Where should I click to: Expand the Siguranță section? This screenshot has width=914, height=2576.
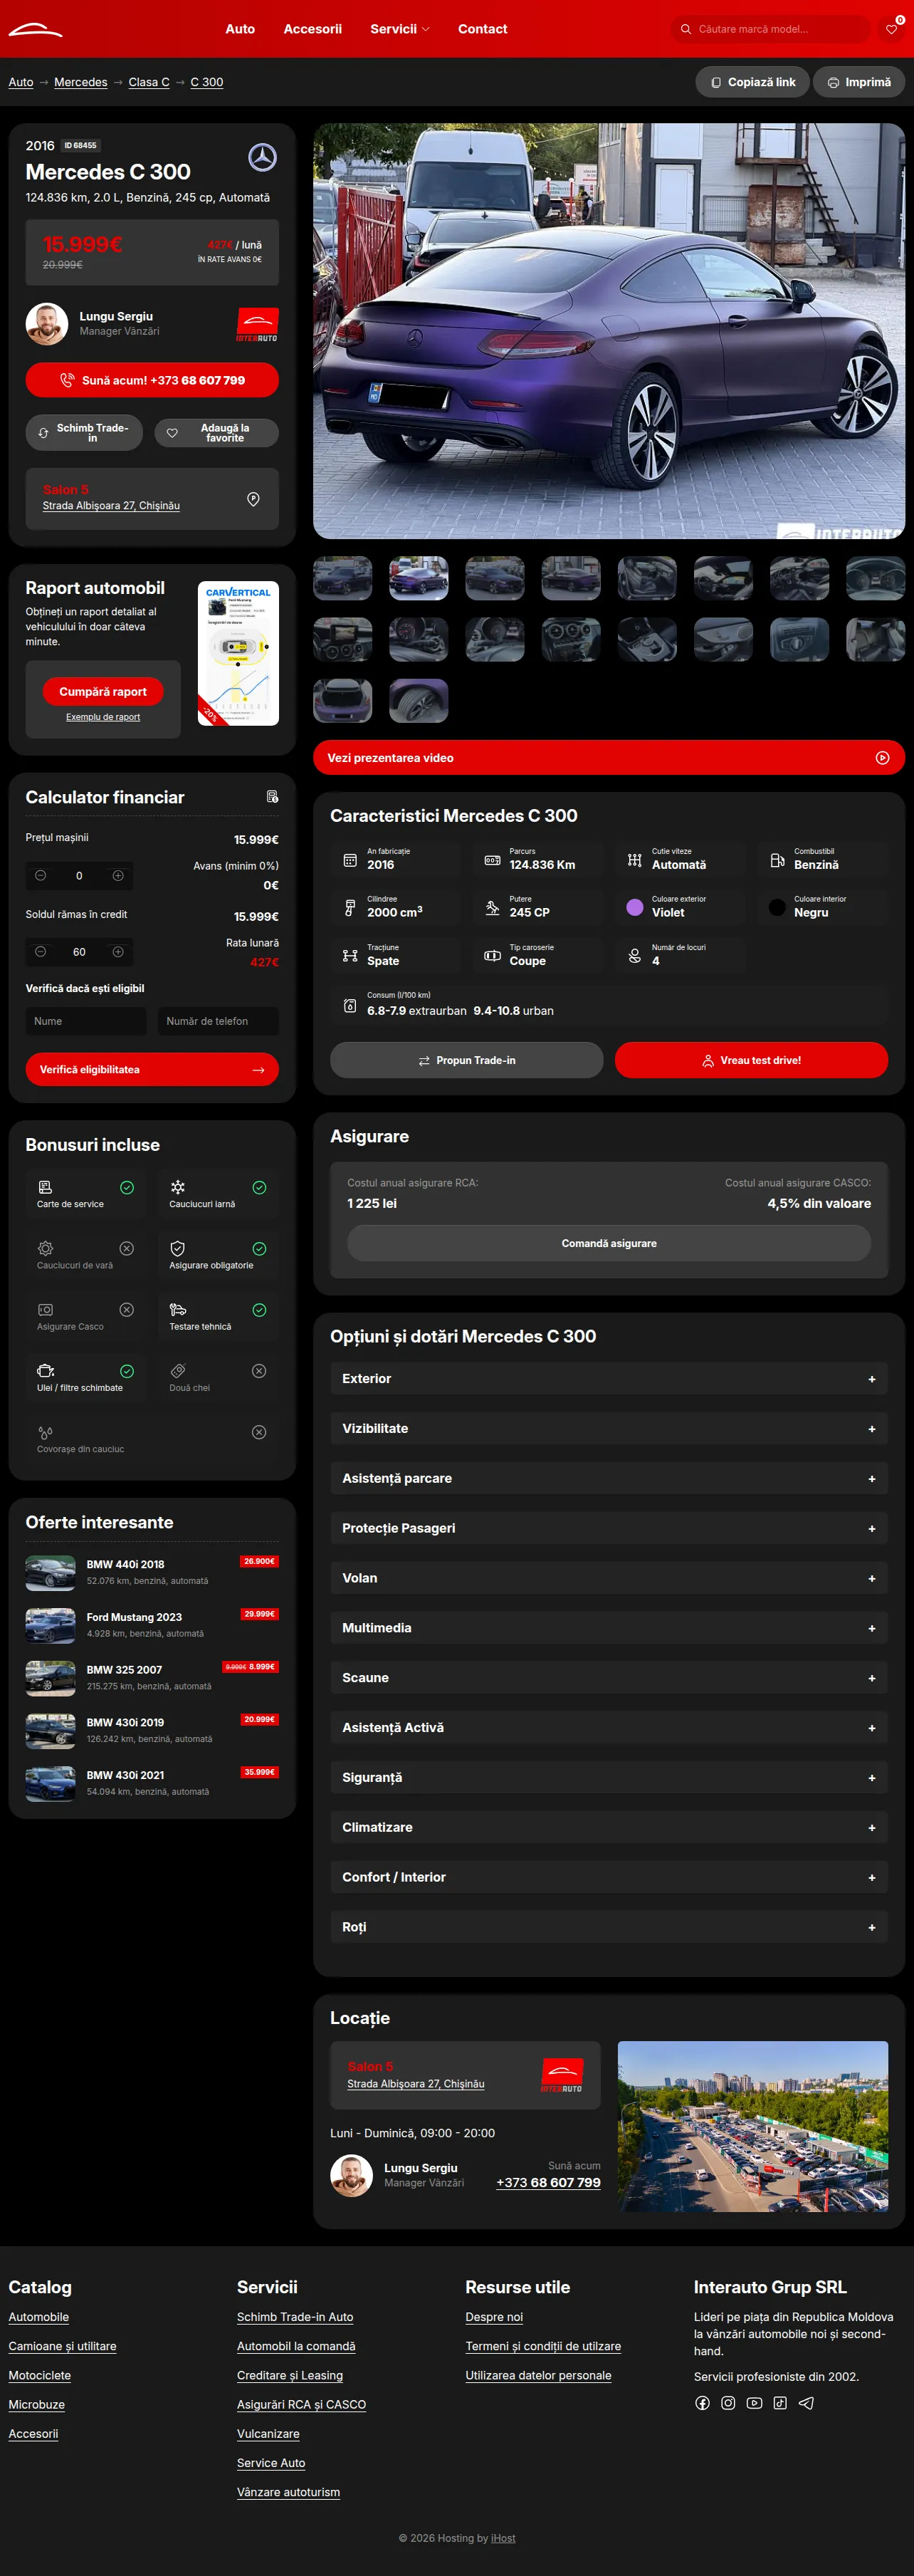click(609, 1777)
